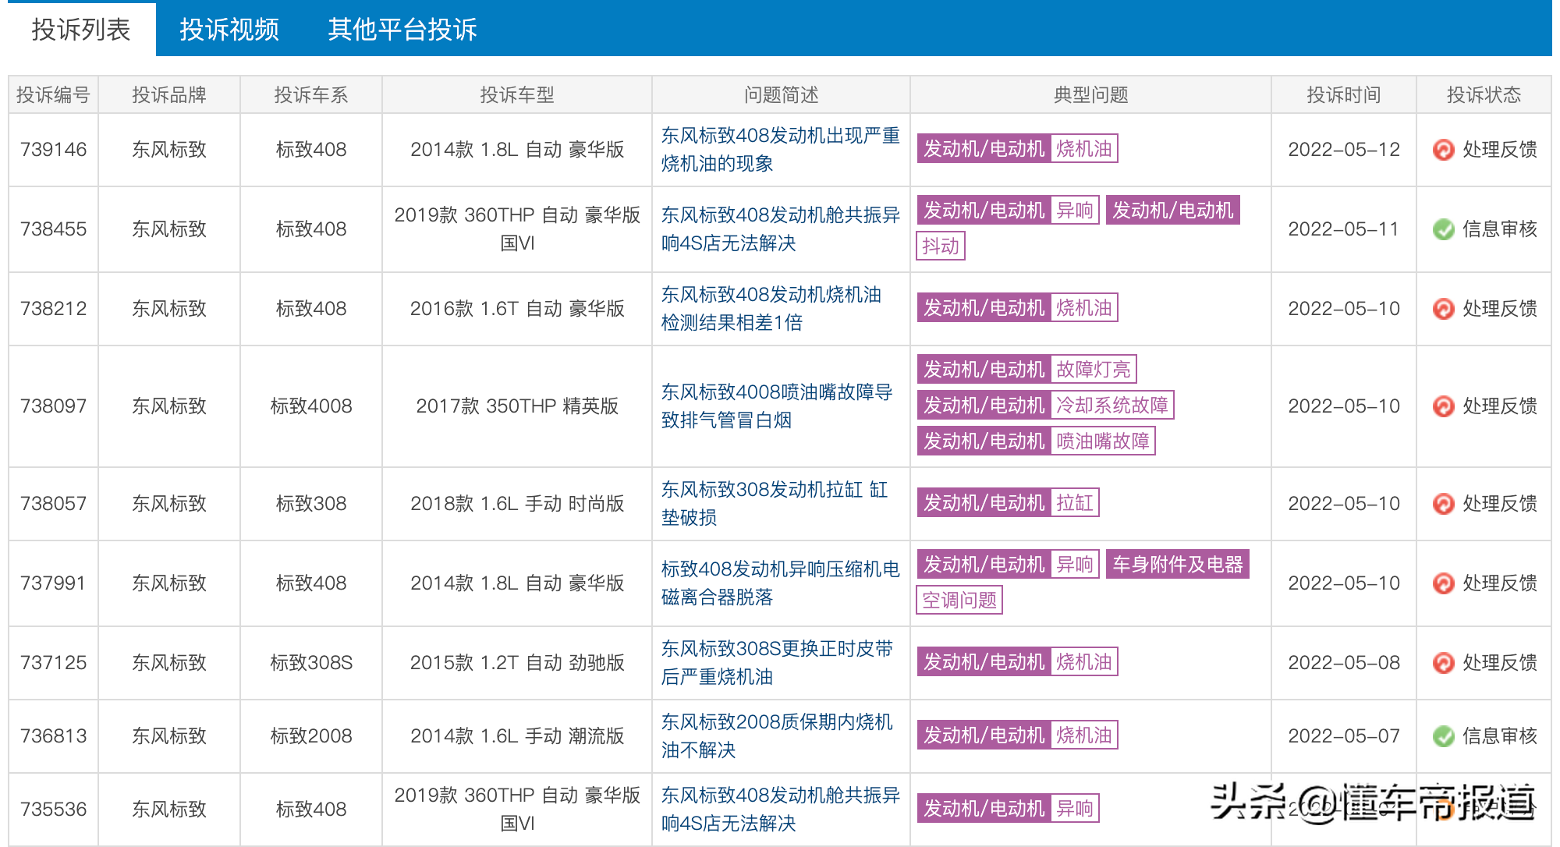Click the 投诉状态 column header
The height and width of the screenshot is (847, 1560).
coord(1484,95)
